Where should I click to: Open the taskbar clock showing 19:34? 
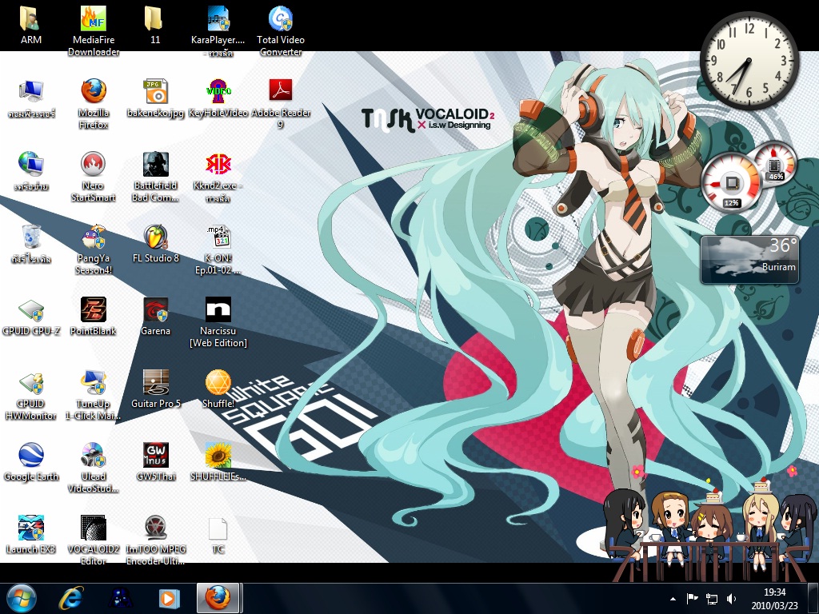pyautogui.click(x=774, y=599)
